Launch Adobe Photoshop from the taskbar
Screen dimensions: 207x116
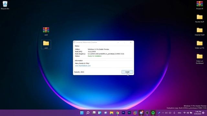coord(129,113)
